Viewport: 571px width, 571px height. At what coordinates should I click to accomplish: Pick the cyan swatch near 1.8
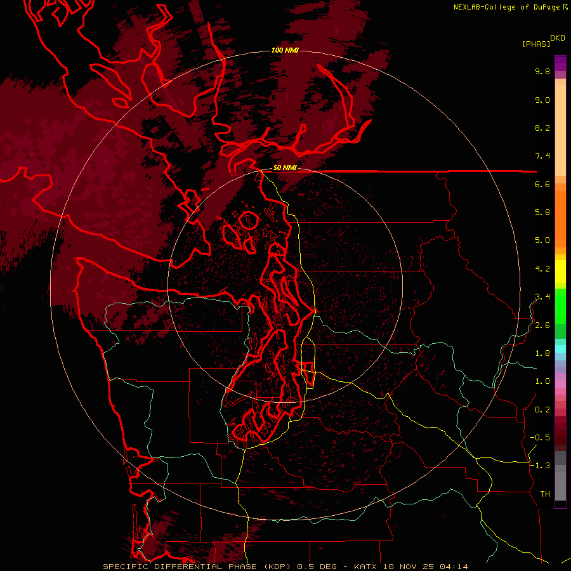click(x=560, y=349)
